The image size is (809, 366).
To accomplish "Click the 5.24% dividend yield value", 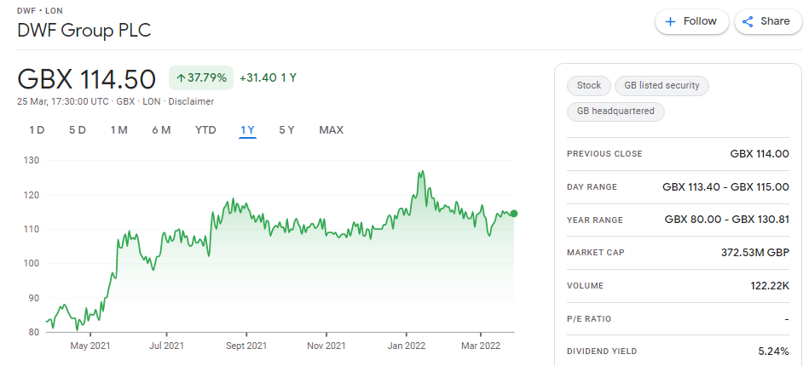I will (x=773, y=352).
